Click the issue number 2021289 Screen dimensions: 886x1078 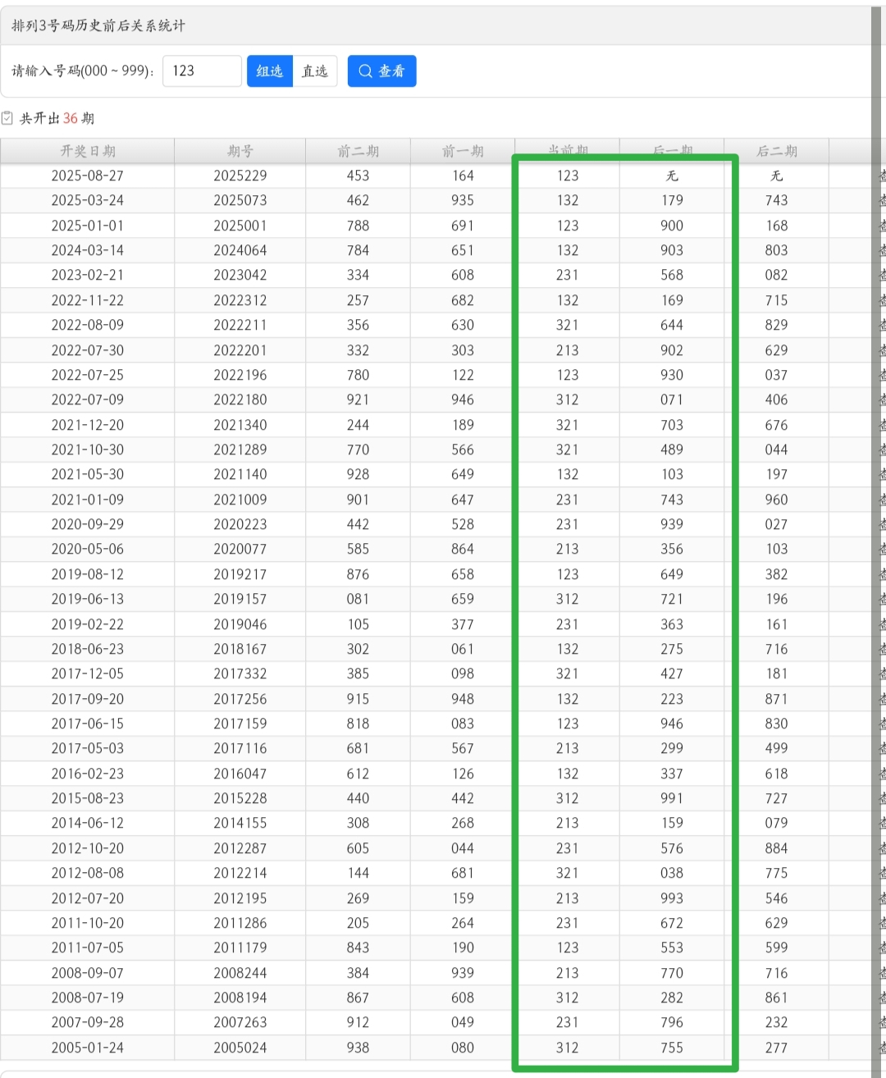(240, 450)
